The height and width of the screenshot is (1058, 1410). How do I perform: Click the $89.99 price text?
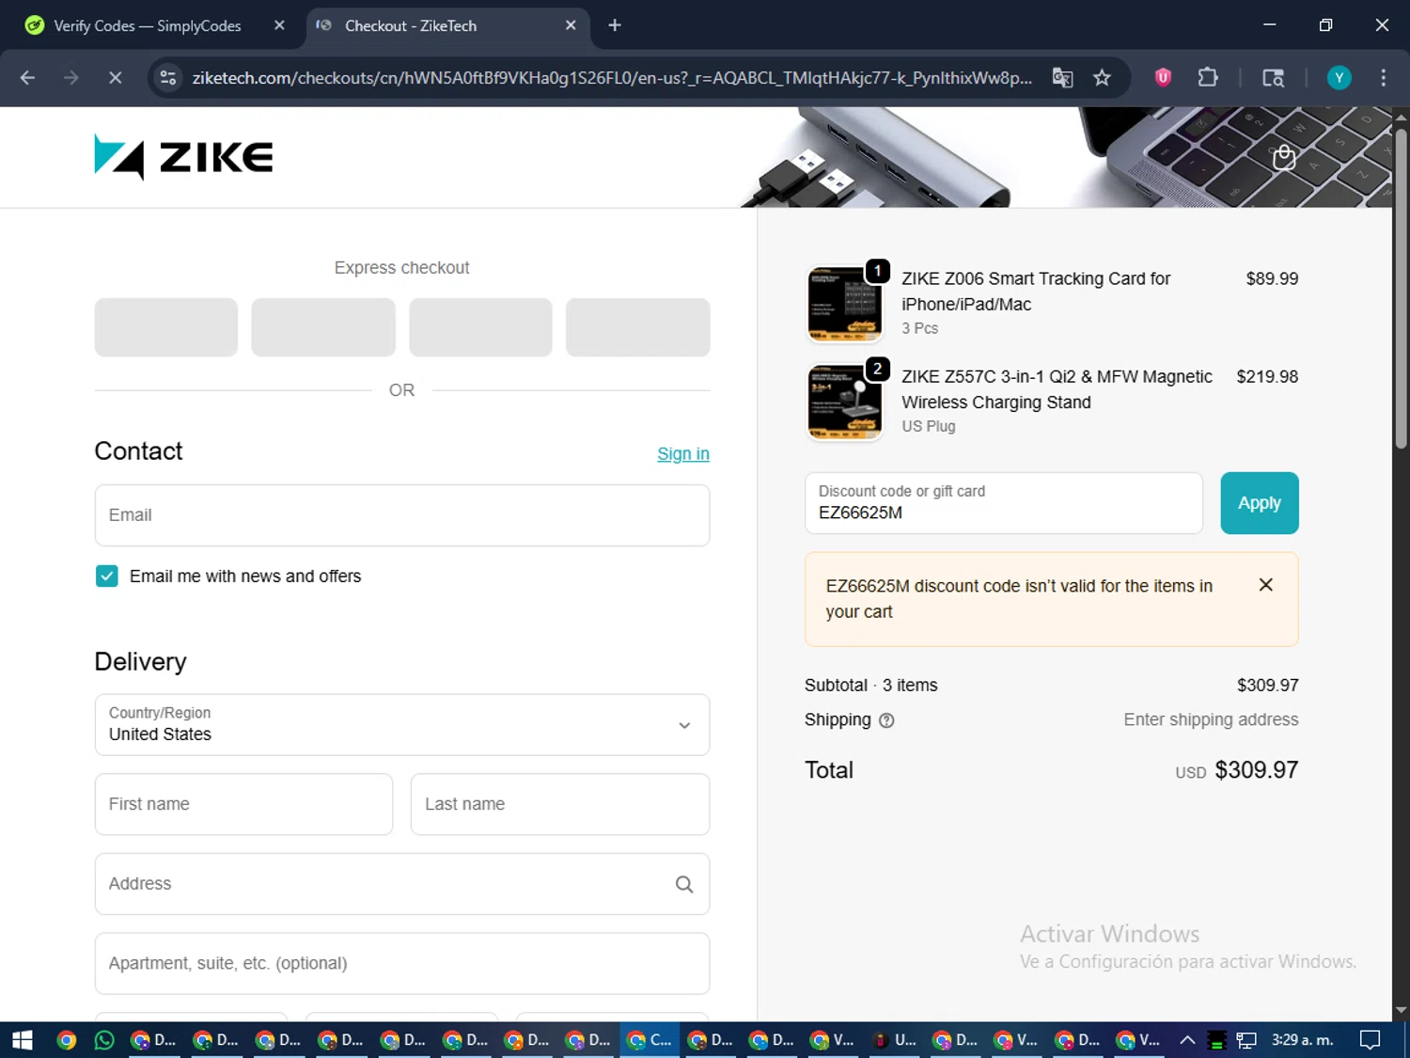pyautogui.click(x=1272, y=279)
